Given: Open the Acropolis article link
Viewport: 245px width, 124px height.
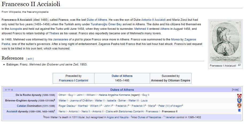Looking at the screenshot, I should [16, 29].
